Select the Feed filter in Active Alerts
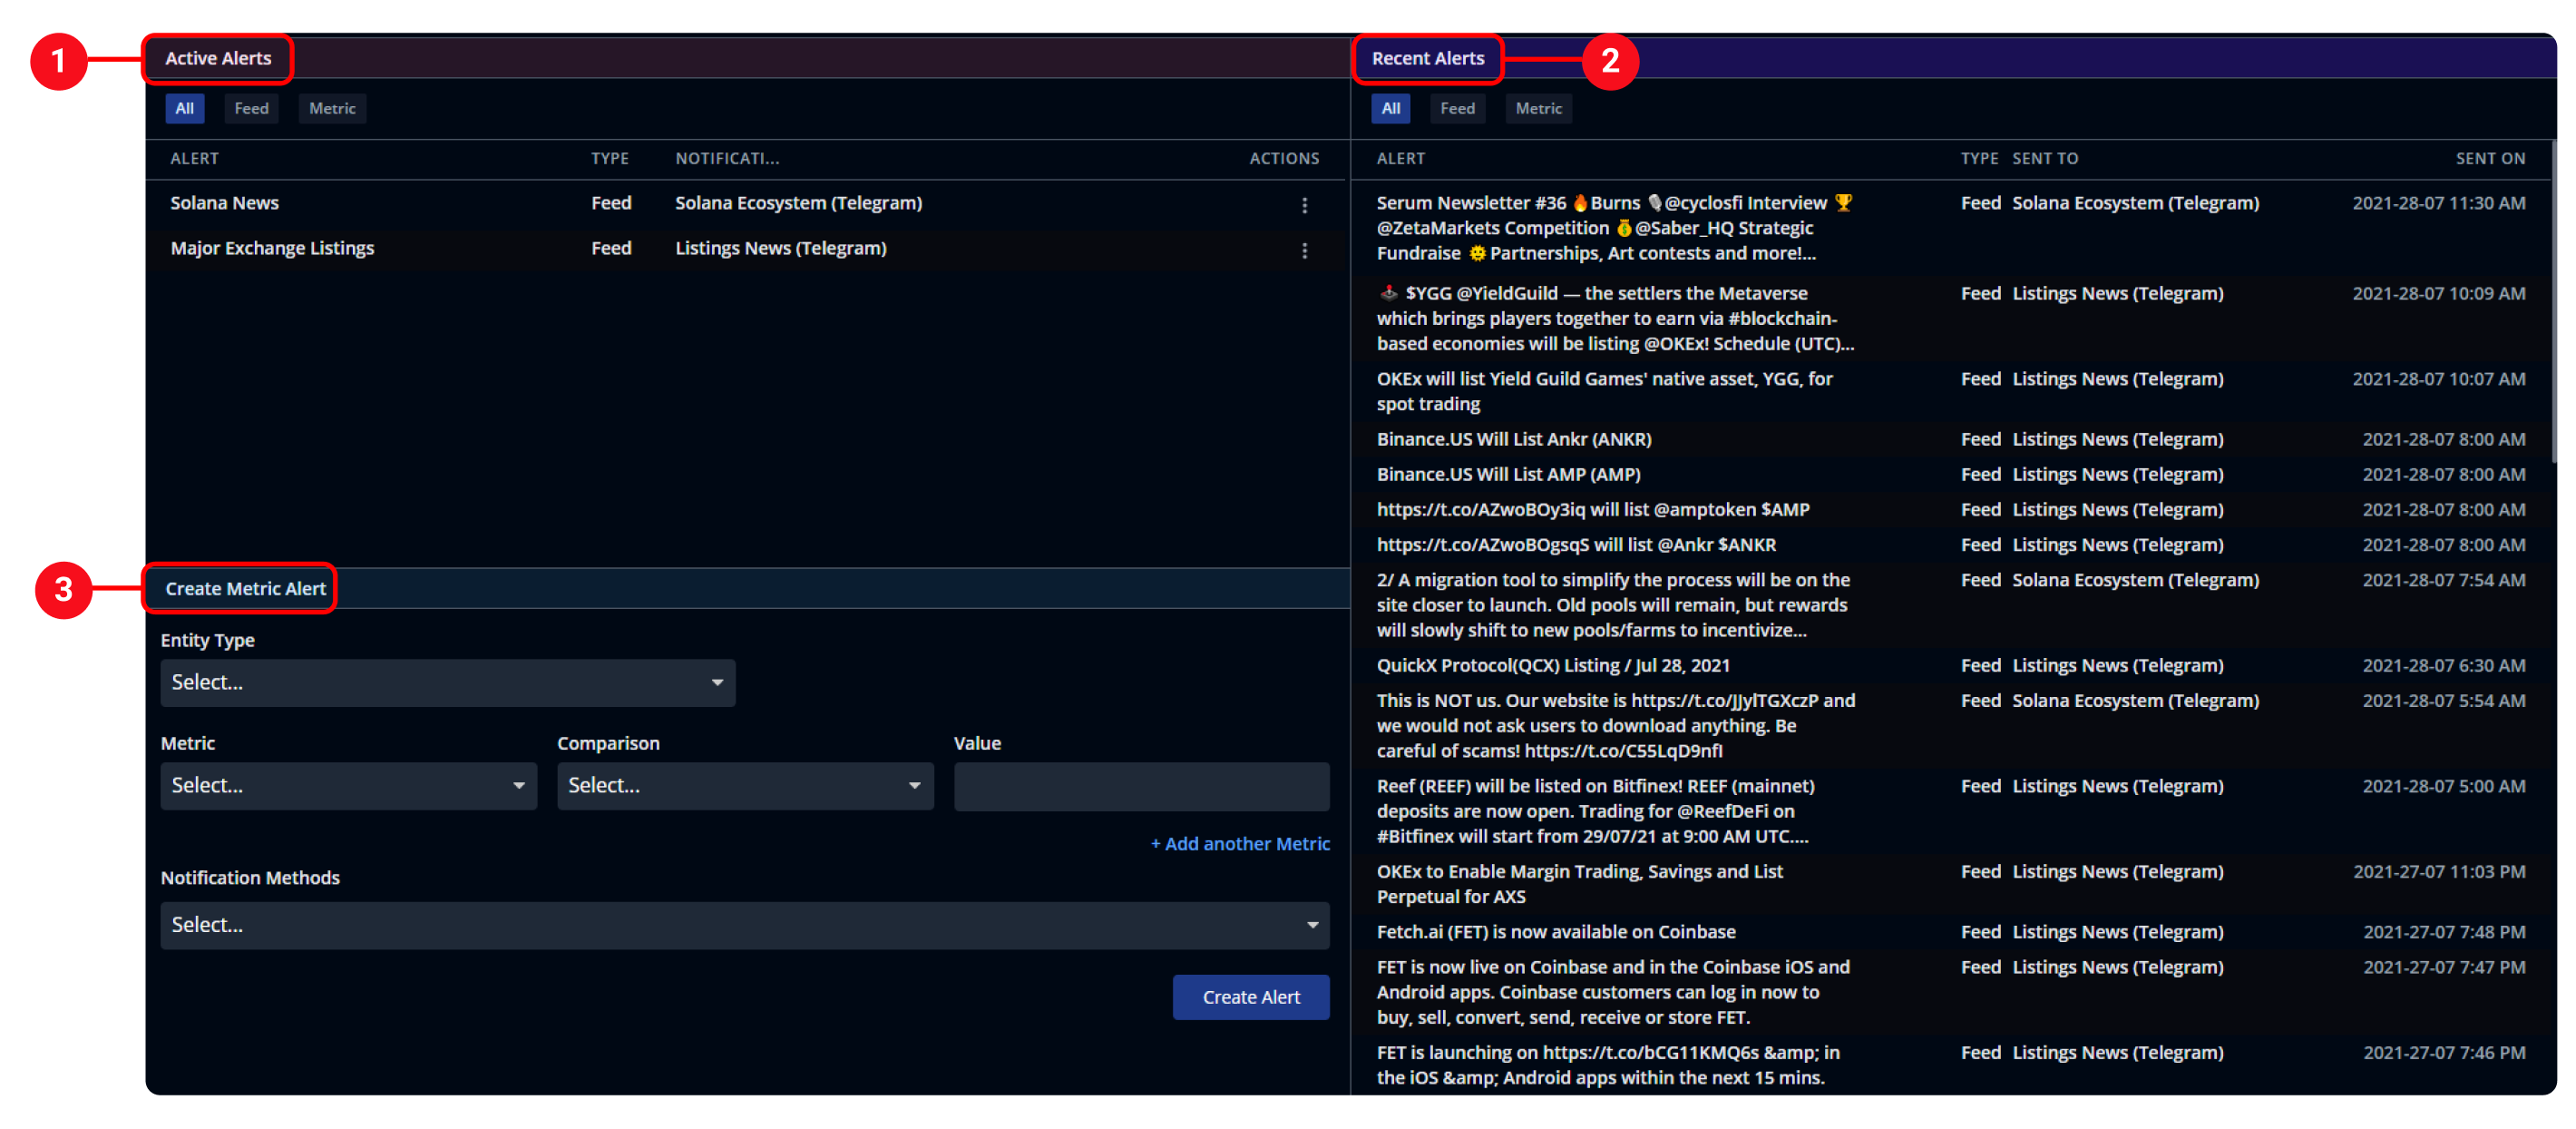This screenshot has height=1129, width=2576. (251, 108)
